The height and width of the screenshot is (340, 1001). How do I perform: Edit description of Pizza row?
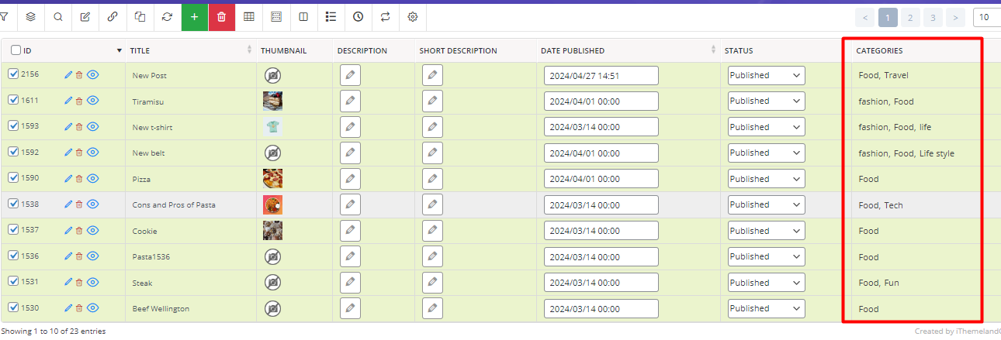coord(351,179)
